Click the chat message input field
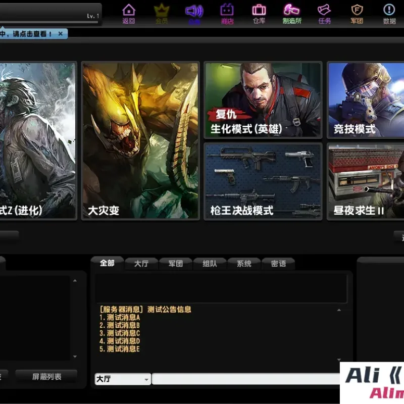 [246, 379]
